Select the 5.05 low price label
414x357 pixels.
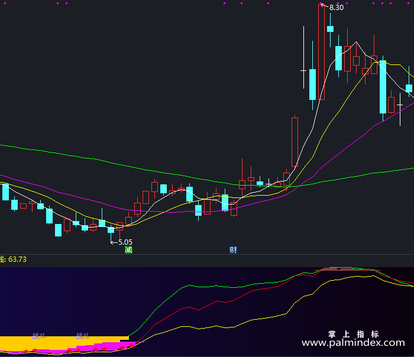[125, 242]
